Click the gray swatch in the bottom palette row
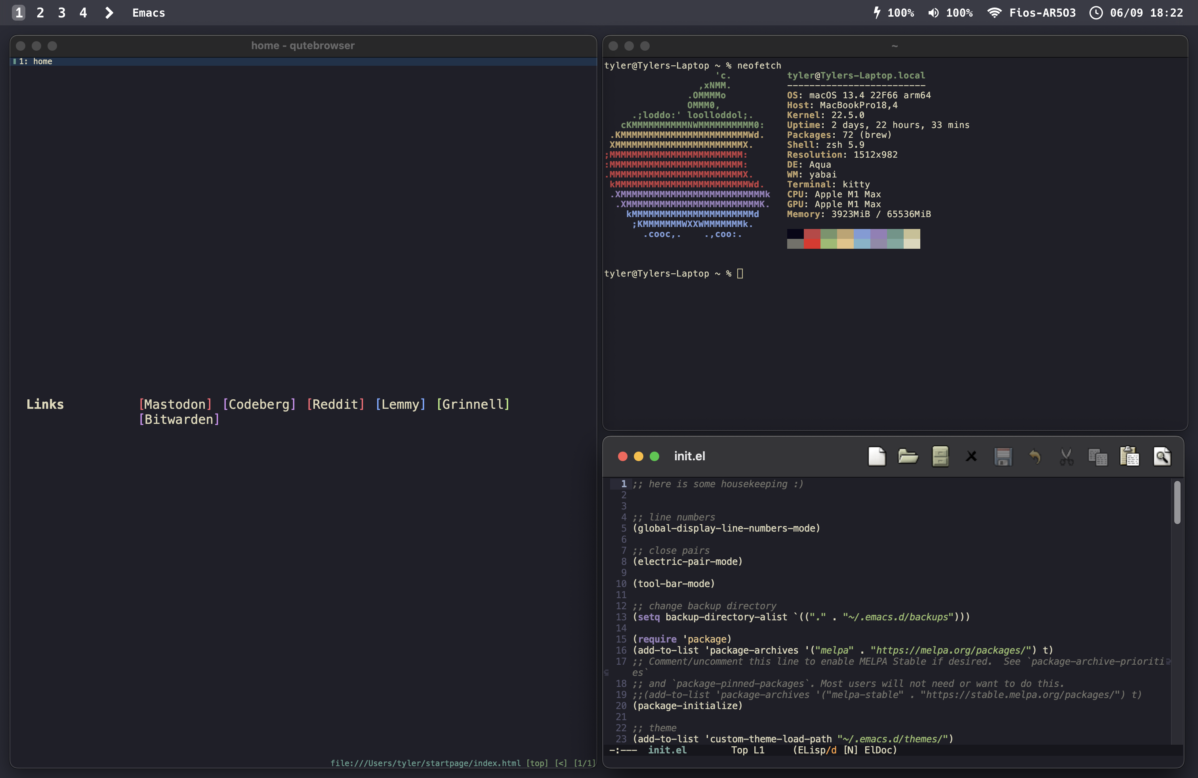 [x=795, y=244]
